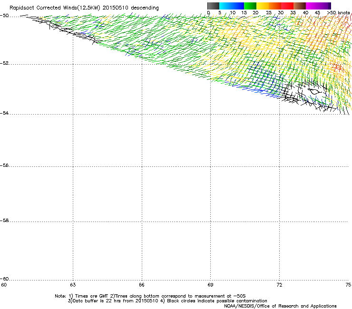This screenshot has height=309, width=352.
Task: Click the note 'Data buffer is 22 hrs'
Action: (97, 301)
